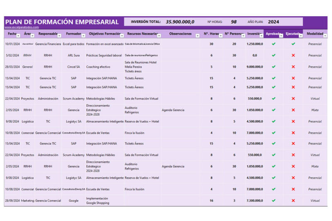Click the Aprobado checkmark in the 10/01/2024 row
This screenshot has height=221, width=332.
pyautogui.click(x=273, y=44)
